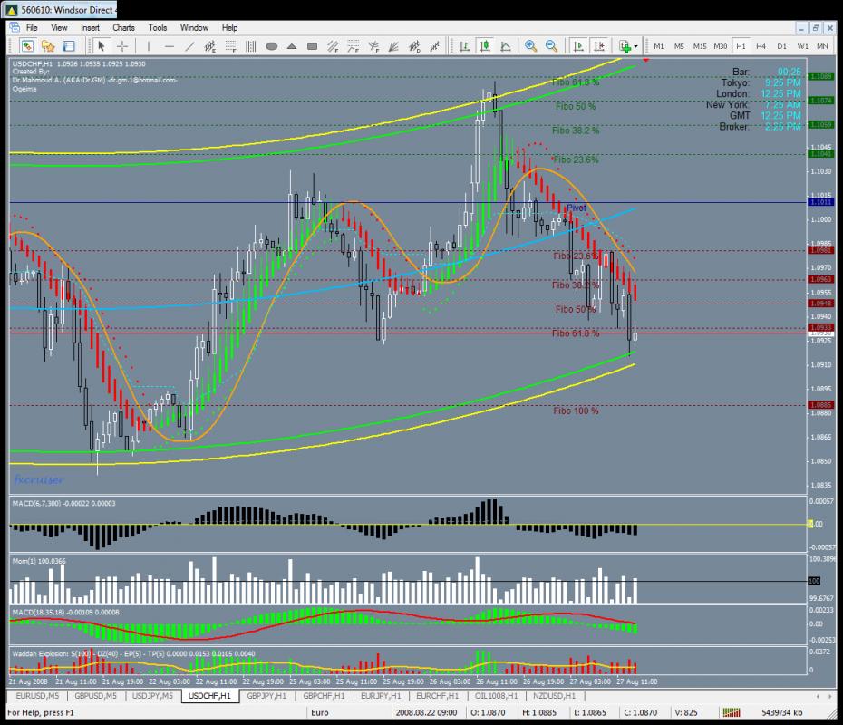Set timeframe to H1

coord(741,46)
